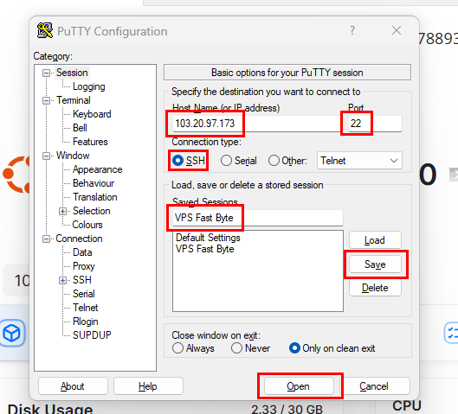
Task: Click the Save session button
Action: [375, 264]
